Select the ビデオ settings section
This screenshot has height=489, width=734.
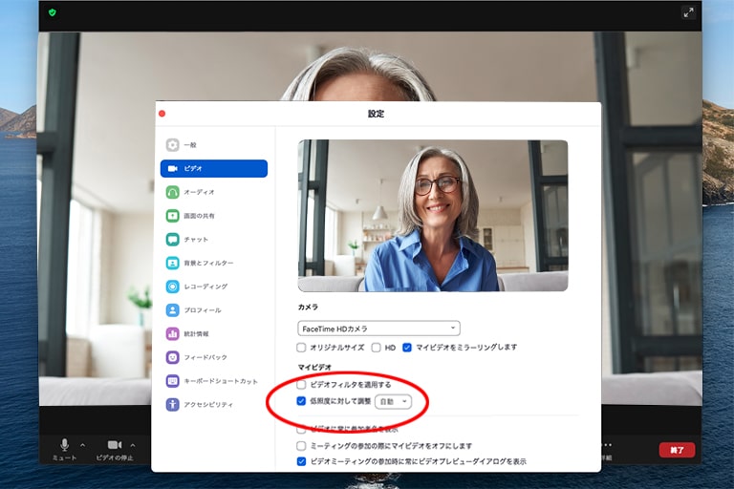pyautogui.click(x=214, y=168)
